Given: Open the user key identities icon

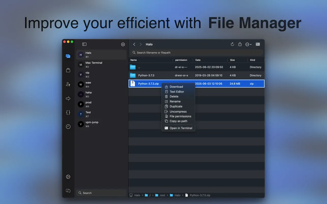Looking at the screenshot, I should point(68,84).
